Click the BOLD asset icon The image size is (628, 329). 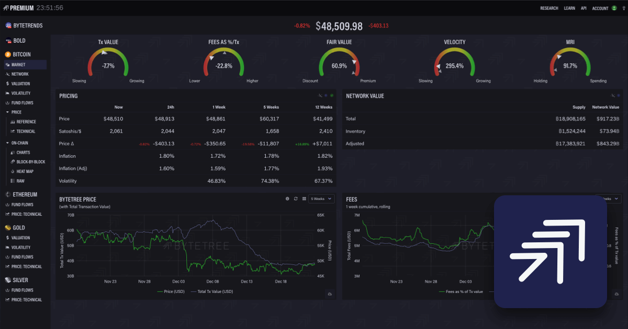[x=8, y=40]
